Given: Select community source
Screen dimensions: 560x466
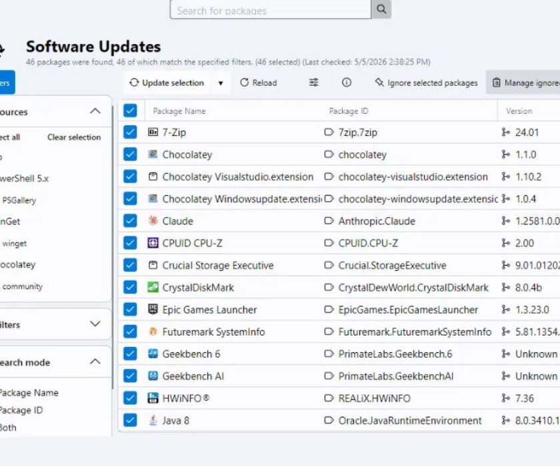Looking at the screenshot, I should 22,286.
